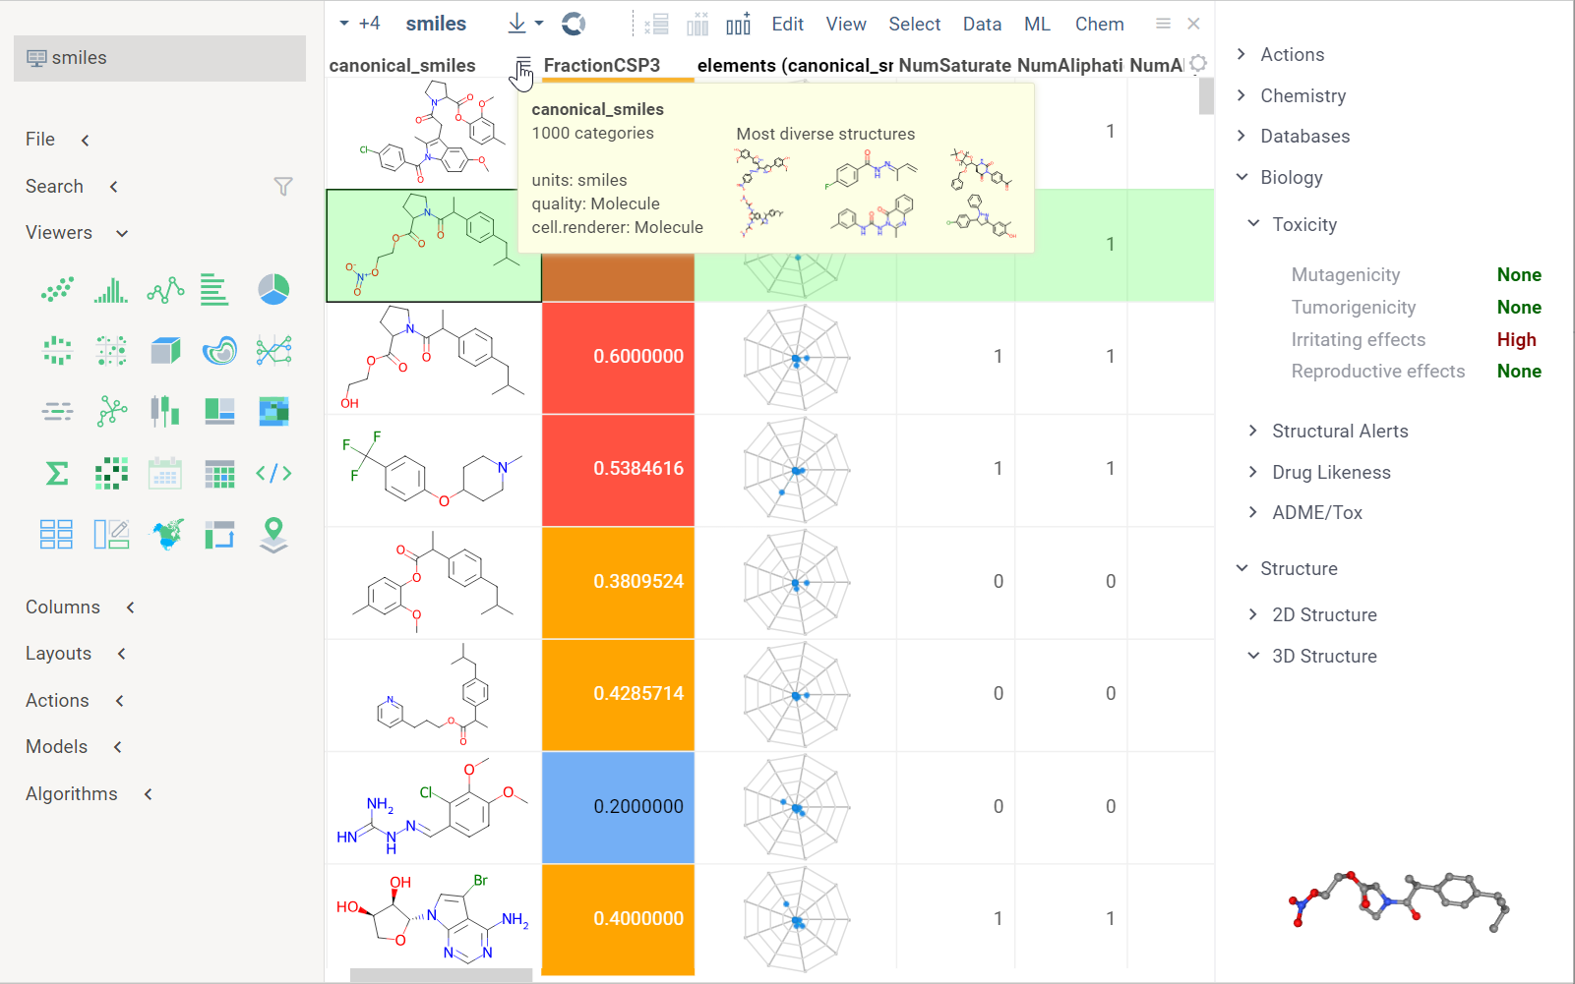The height and width of the screenshot is (984, 1575).
Task: Add a Scripting viewer
Action: point(273,473)
